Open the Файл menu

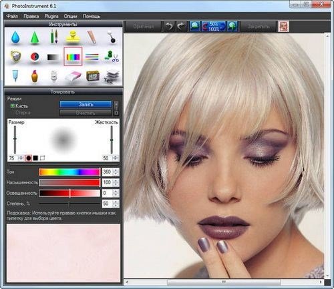point(12,16)
